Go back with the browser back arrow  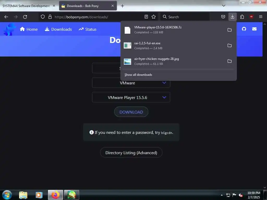pyautogui.click(x=6, y=17)
